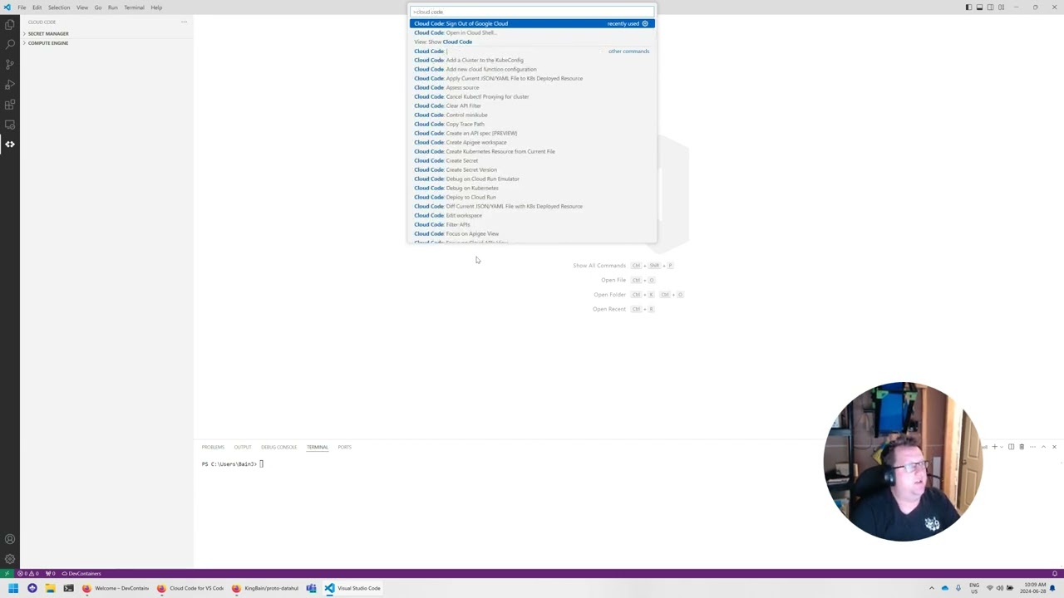Open the Windows Start button
This screenshot has height=598, width=1064.
pos(13,588)
